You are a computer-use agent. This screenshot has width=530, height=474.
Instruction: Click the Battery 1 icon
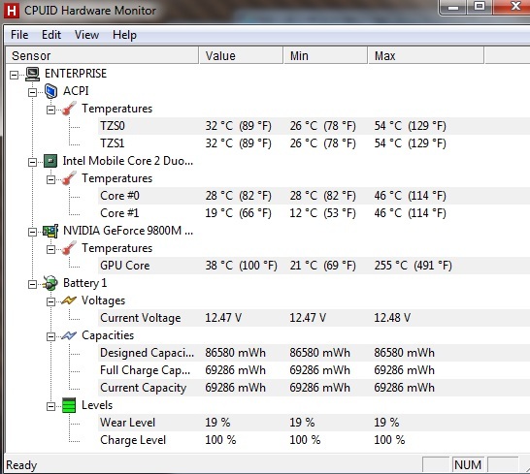(x=50, y=283)
